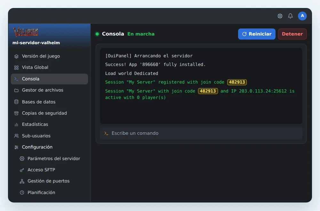Click the 'Success! App 896660' log line

pos(155,65)
